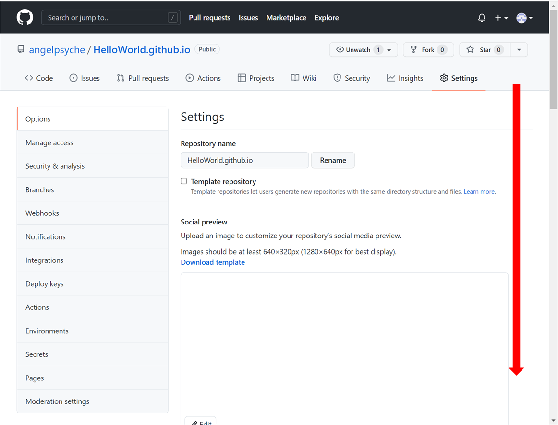The width and height of the screenshot is (558, 425).
Task: Open Webhooks settings
Action: pos(93,213)
